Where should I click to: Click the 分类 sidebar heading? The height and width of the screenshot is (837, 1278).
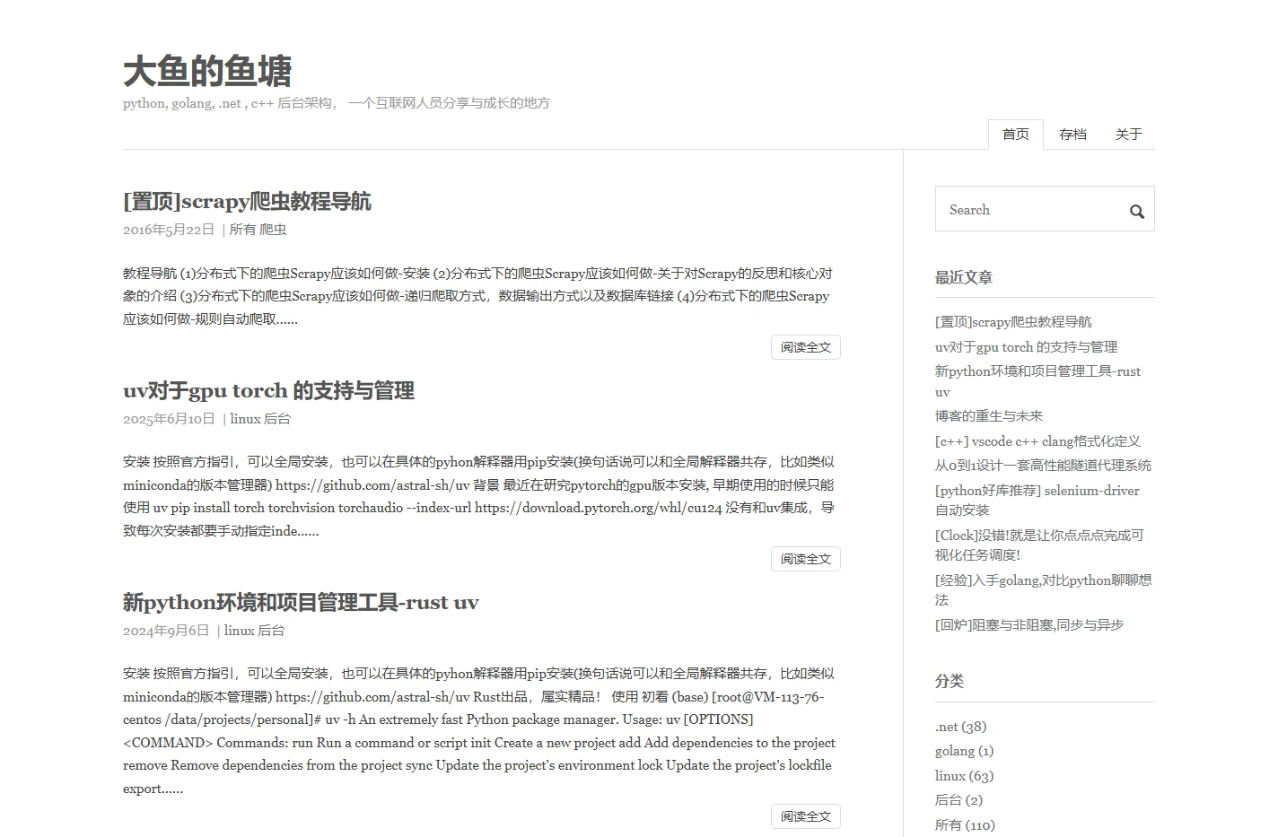point(950,681)
